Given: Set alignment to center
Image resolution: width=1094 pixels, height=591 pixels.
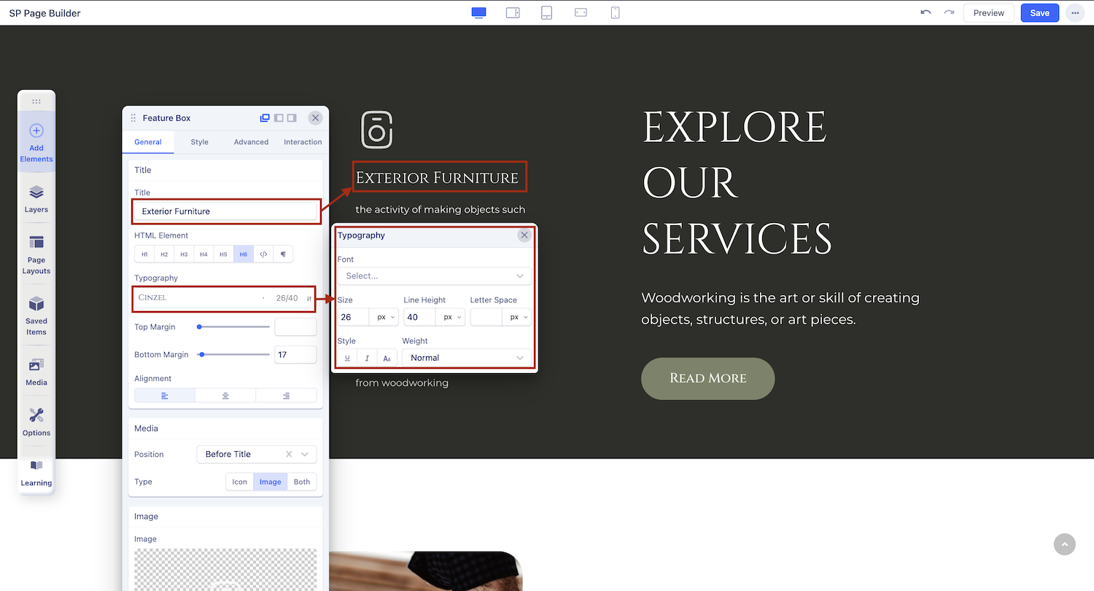Looking at the screenshot, I should [x=225, y=396].
